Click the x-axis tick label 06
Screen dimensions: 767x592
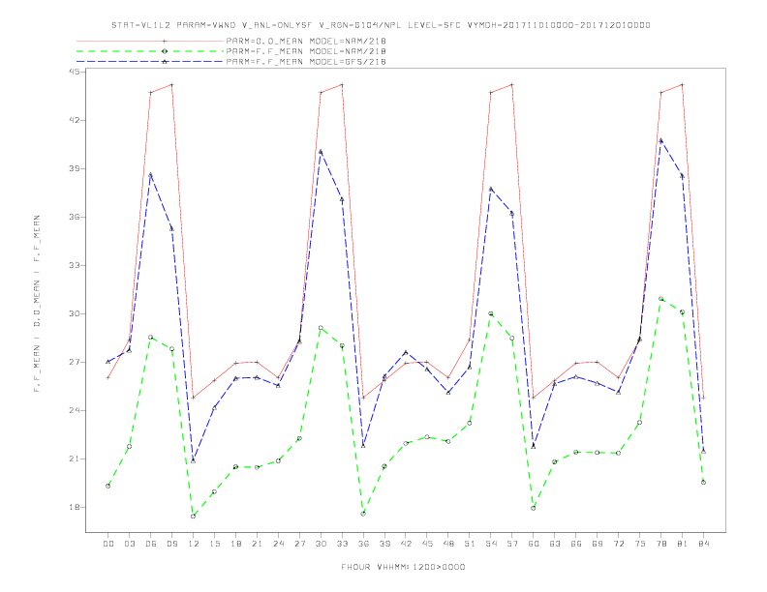pos(151,544)
